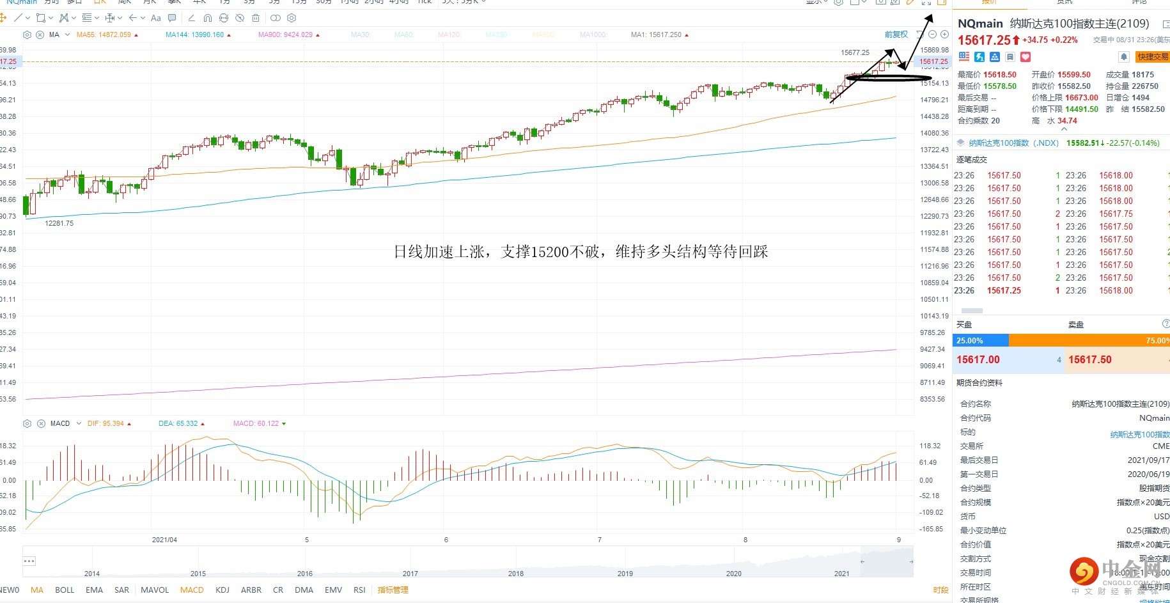Toggle the faded MA120 legend line
The width and height of the screenshot is (1170, 603).
tap(449, 35)
